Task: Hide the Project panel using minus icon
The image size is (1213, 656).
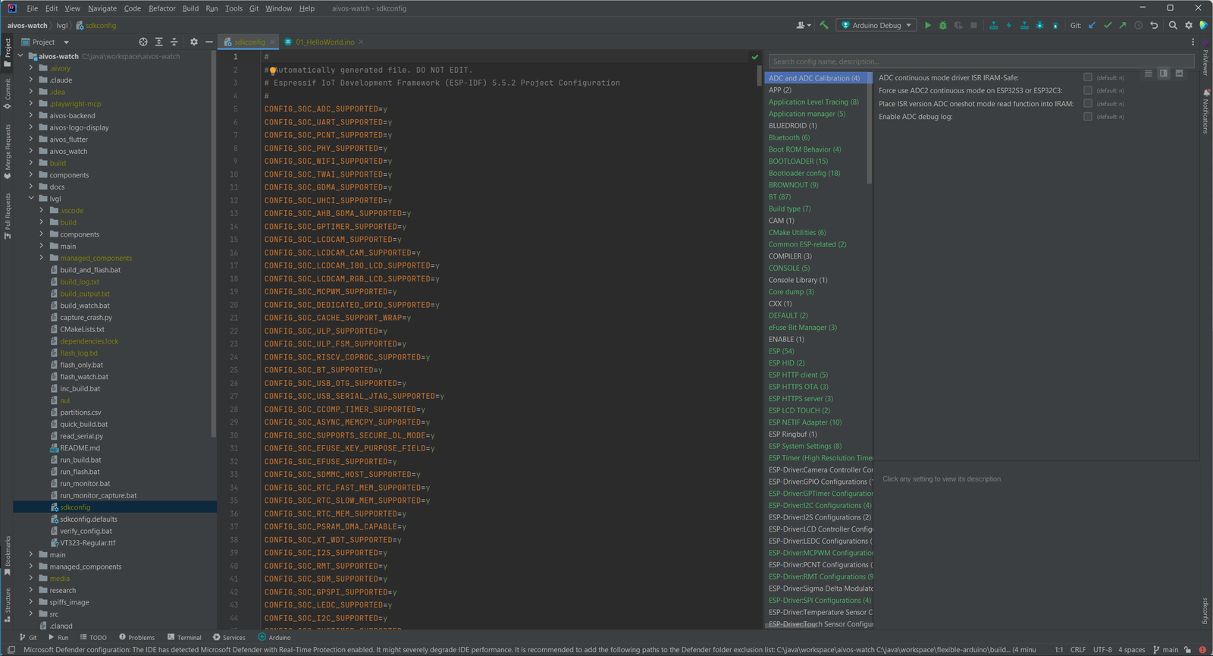Action: point(209,42)
